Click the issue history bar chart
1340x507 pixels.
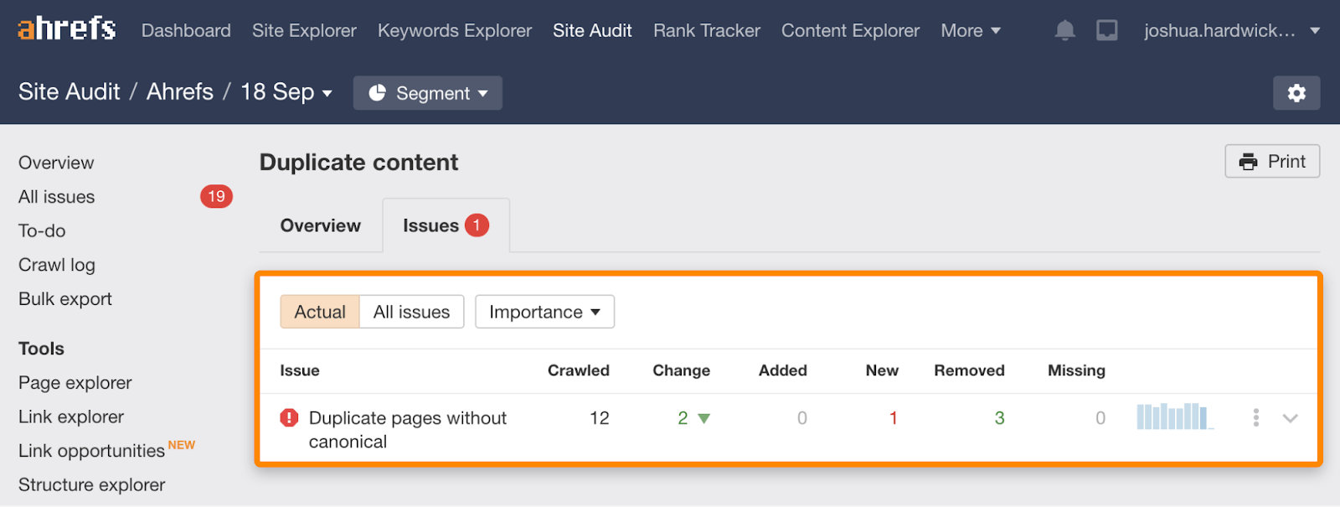1175,416
